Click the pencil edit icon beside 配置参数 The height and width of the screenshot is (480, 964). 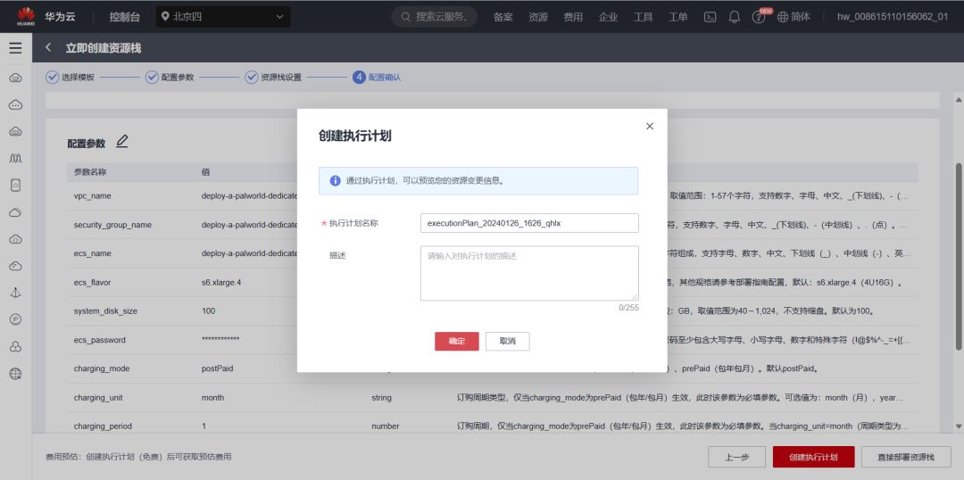point(121,141)
